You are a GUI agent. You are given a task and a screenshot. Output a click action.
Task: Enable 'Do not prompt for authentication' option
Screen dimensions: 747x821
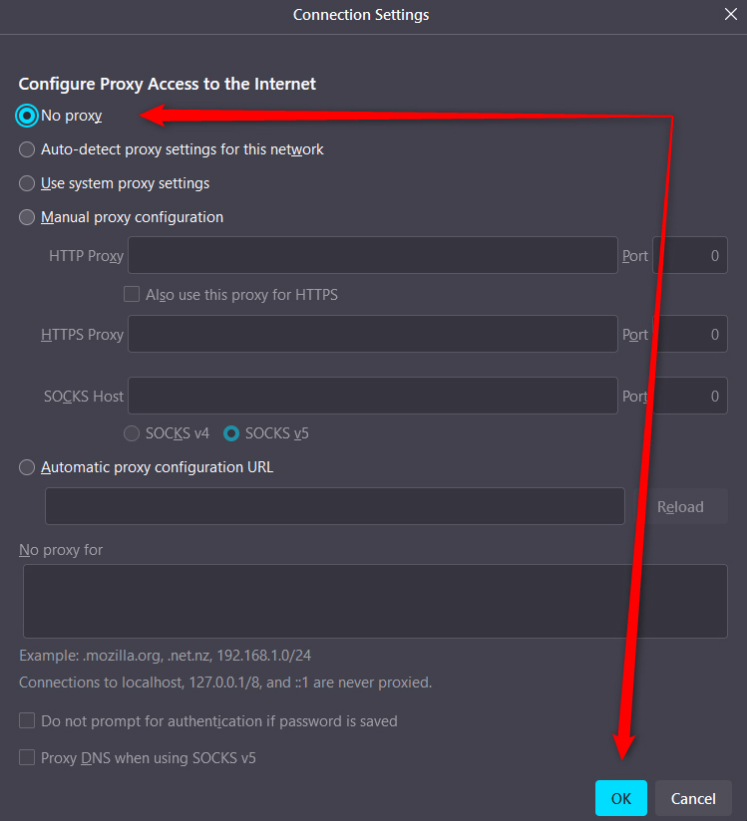point(26,720)
